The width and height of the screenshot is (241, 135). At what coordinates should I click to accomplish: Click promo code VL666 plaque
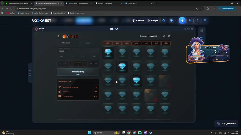[x=196, y=58]
